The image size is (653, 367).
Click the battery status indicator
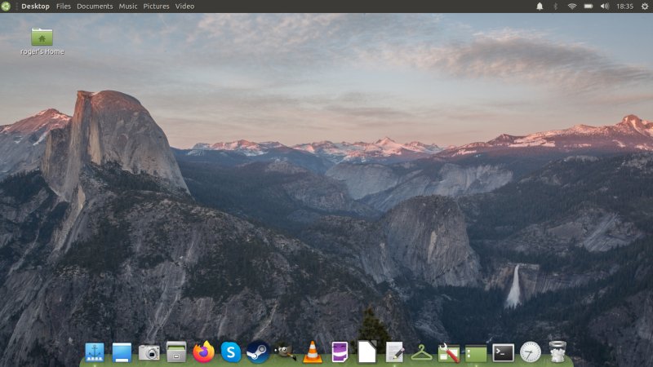pyautogui.click(x=588, y=7)
